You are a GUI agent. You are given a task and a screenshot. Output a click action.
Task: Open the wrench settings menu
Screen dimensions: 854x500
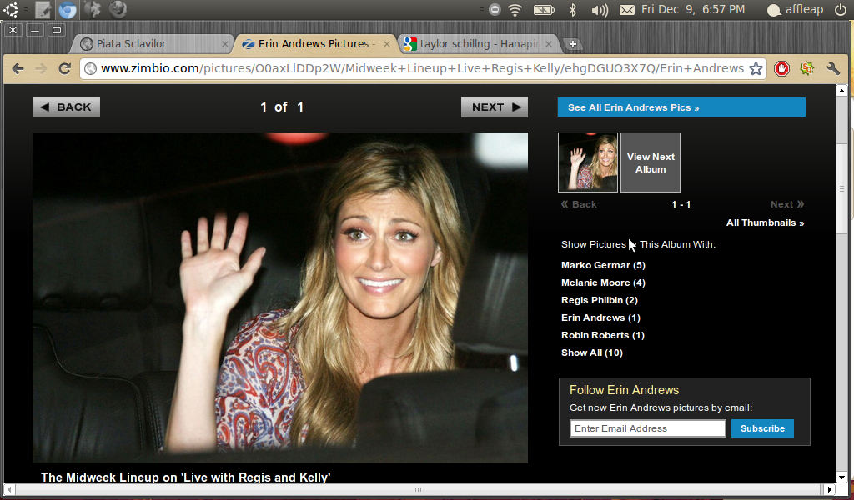(x=833, y=68)
